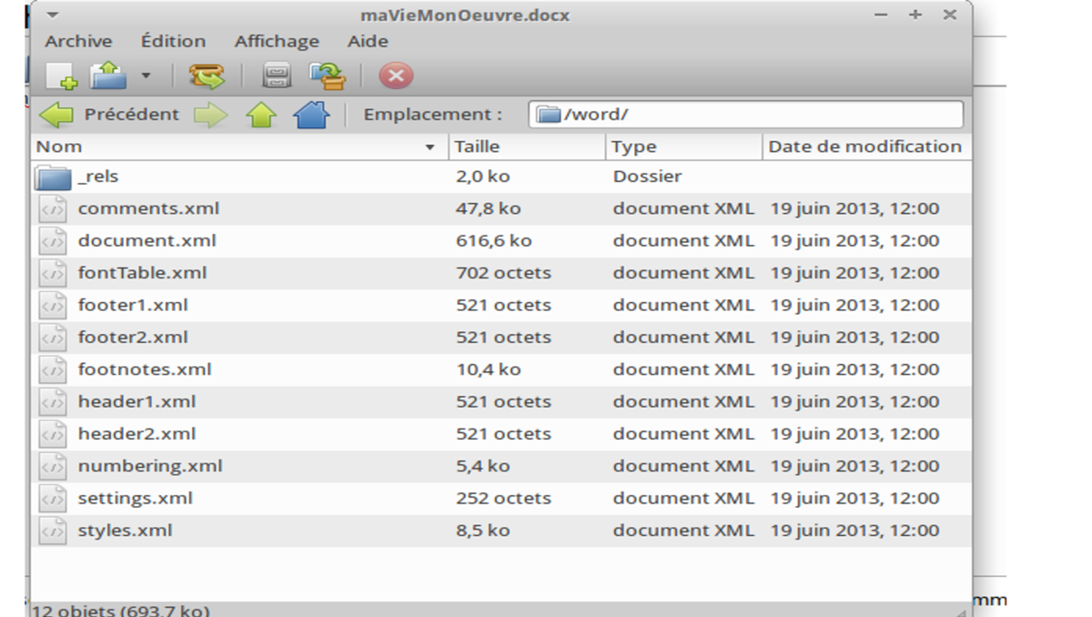
Task: Open the Archive menu
Action: [78, 41]
